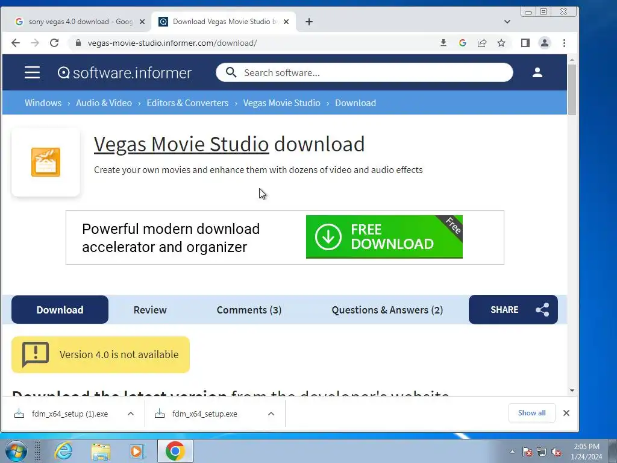Switch to the Review tab
The height and width of the screenshot is (463, 617).
(150, 309)
